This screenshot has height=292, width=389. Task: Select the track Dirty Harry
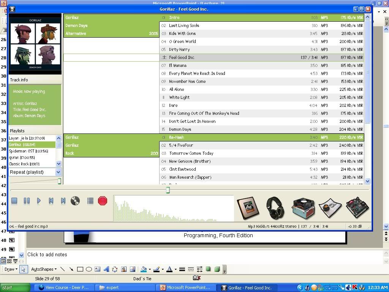[x=179, y=49]
